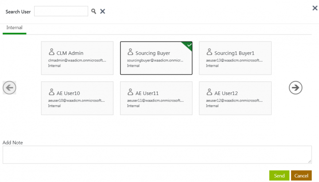Click inside the Add Note textarea
Image resolution: width=319 pixels, height=182 pixels.
[x=157, y=155]
